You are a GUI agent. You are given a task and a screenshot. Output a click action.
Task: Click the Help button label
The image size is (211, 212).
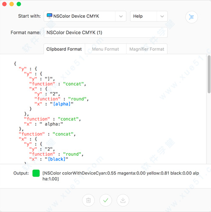(x=138, y=16)
